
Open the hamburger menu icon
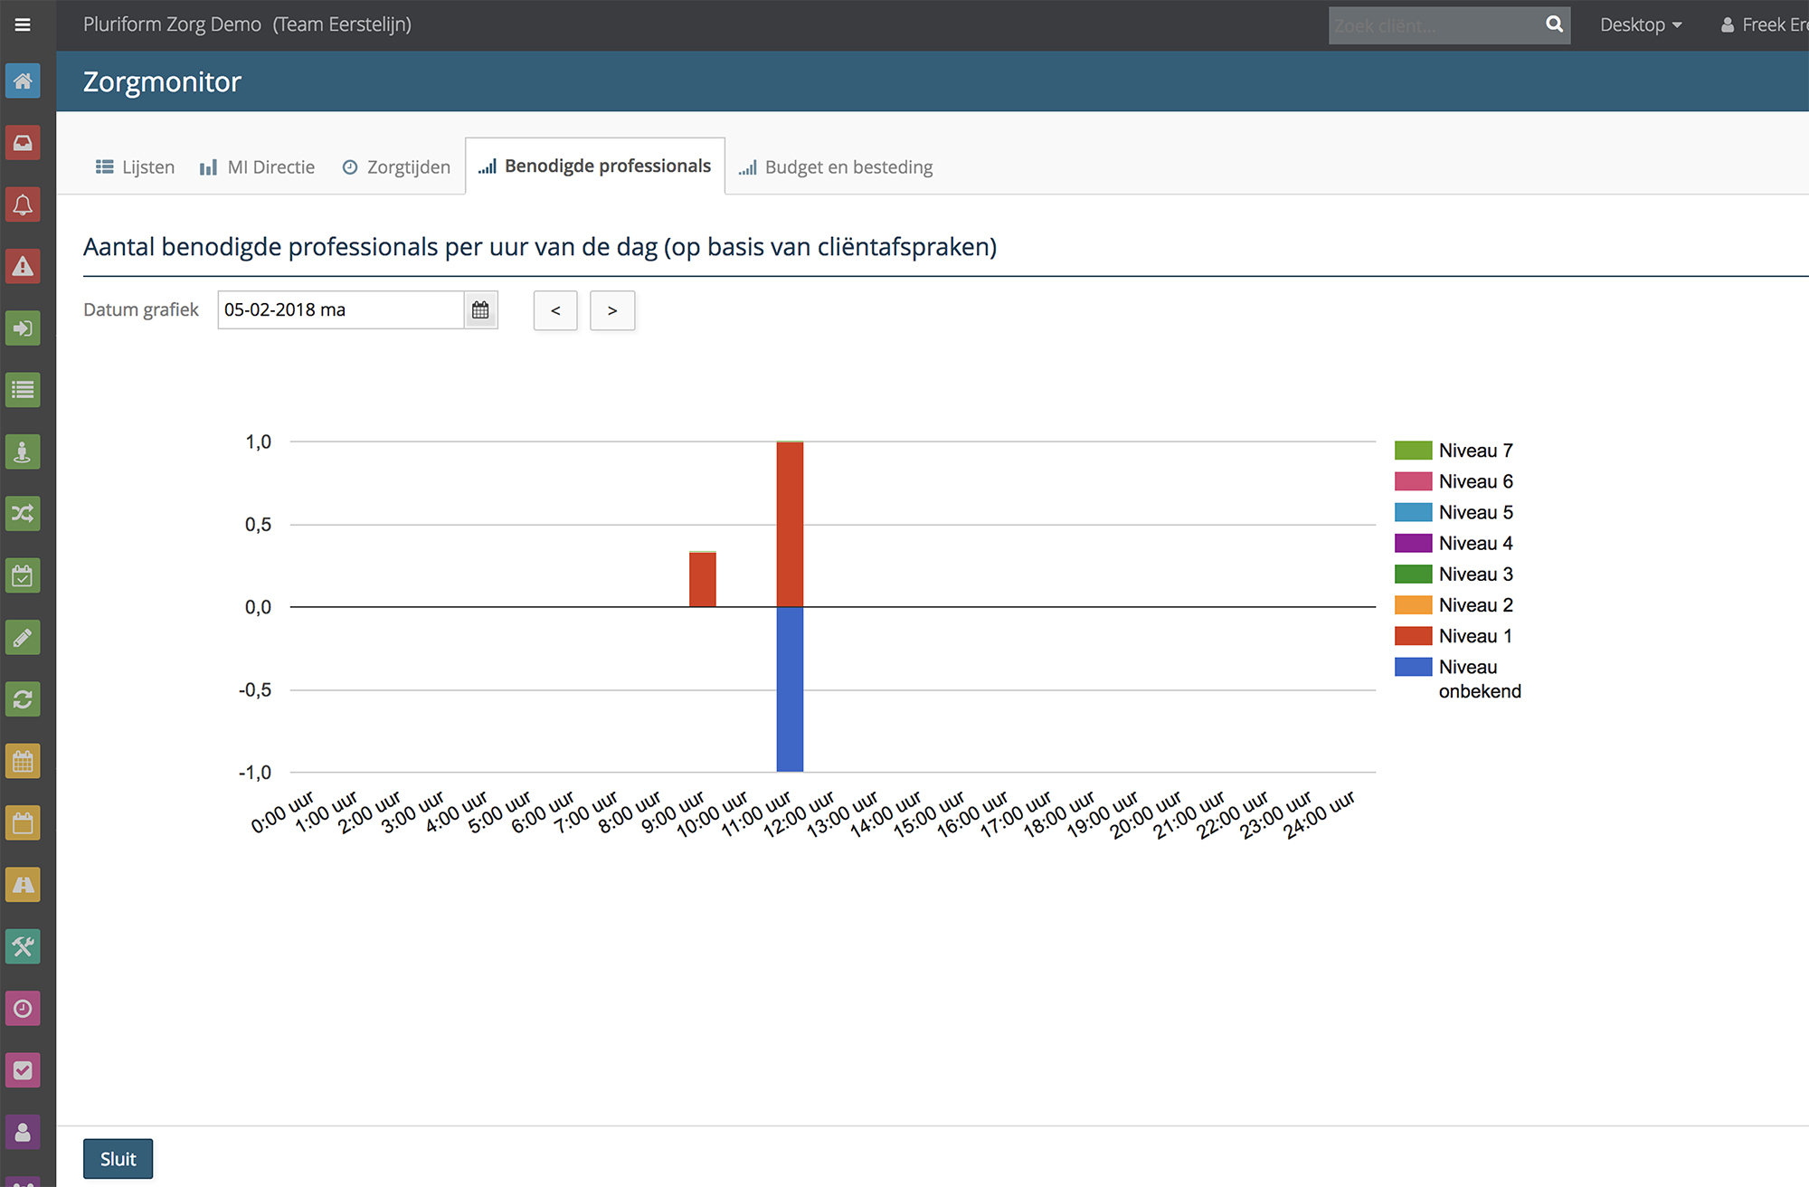pyautogui.click(x=23, y=24)
